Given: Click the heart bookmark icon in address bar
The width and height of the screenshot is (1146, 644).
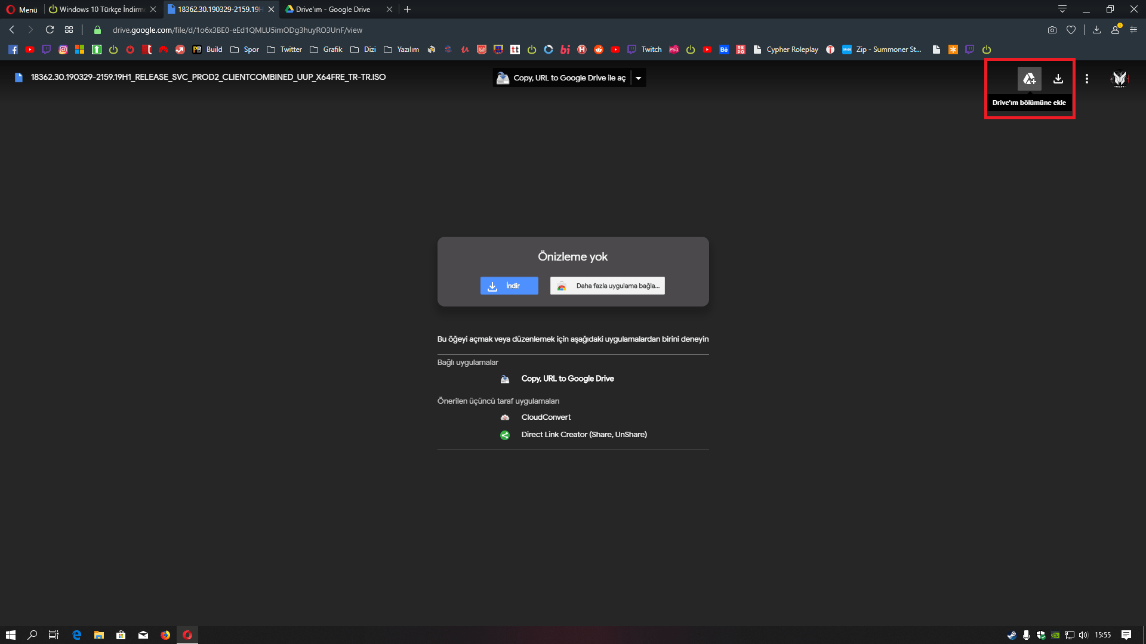Looking at the screenshot, I should coord(1071,30).
